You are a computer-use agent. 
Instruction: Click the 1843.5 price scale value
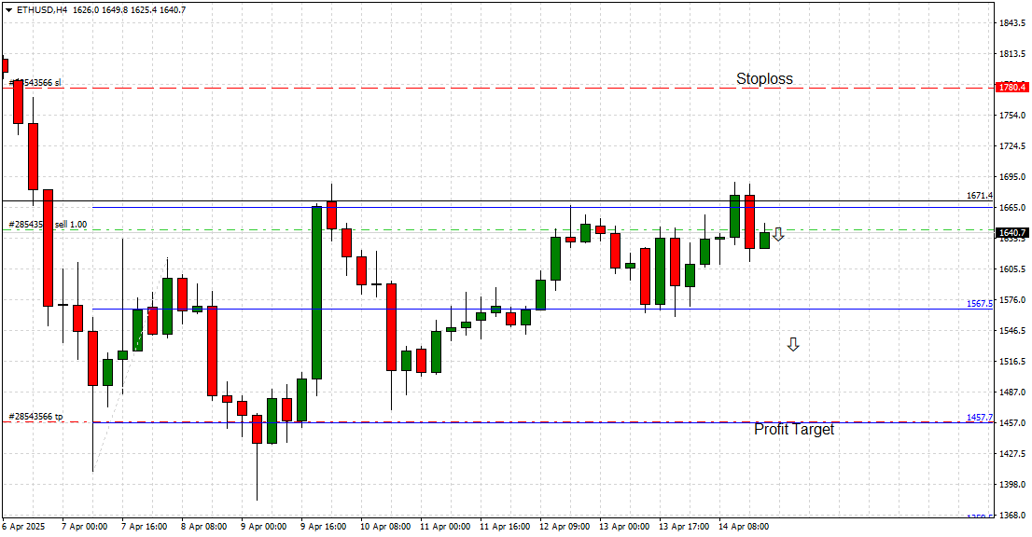pyautogui.click(x=1012, y=23)
